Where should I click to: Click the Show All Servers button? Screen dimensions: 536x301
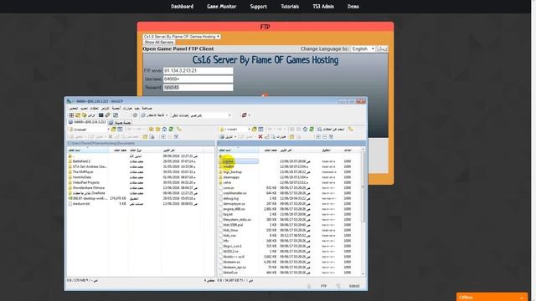(x=158, y=43)
